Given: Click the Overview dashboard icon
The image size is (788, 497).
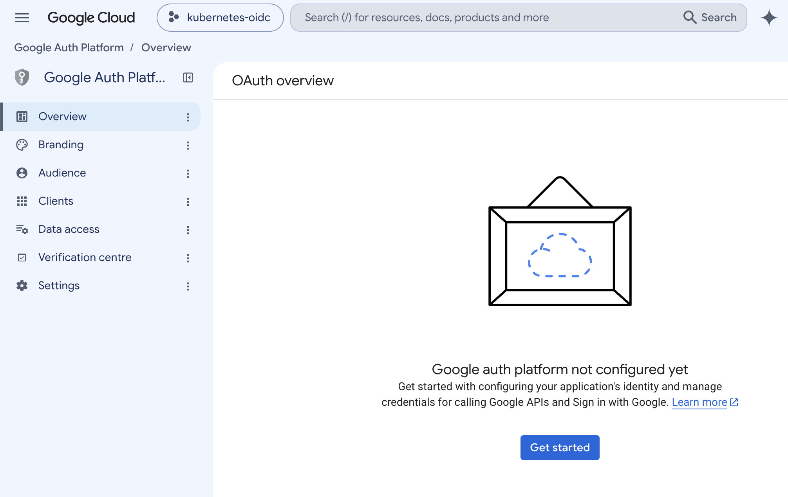Looking at the screenshot, I should (22, 117).
